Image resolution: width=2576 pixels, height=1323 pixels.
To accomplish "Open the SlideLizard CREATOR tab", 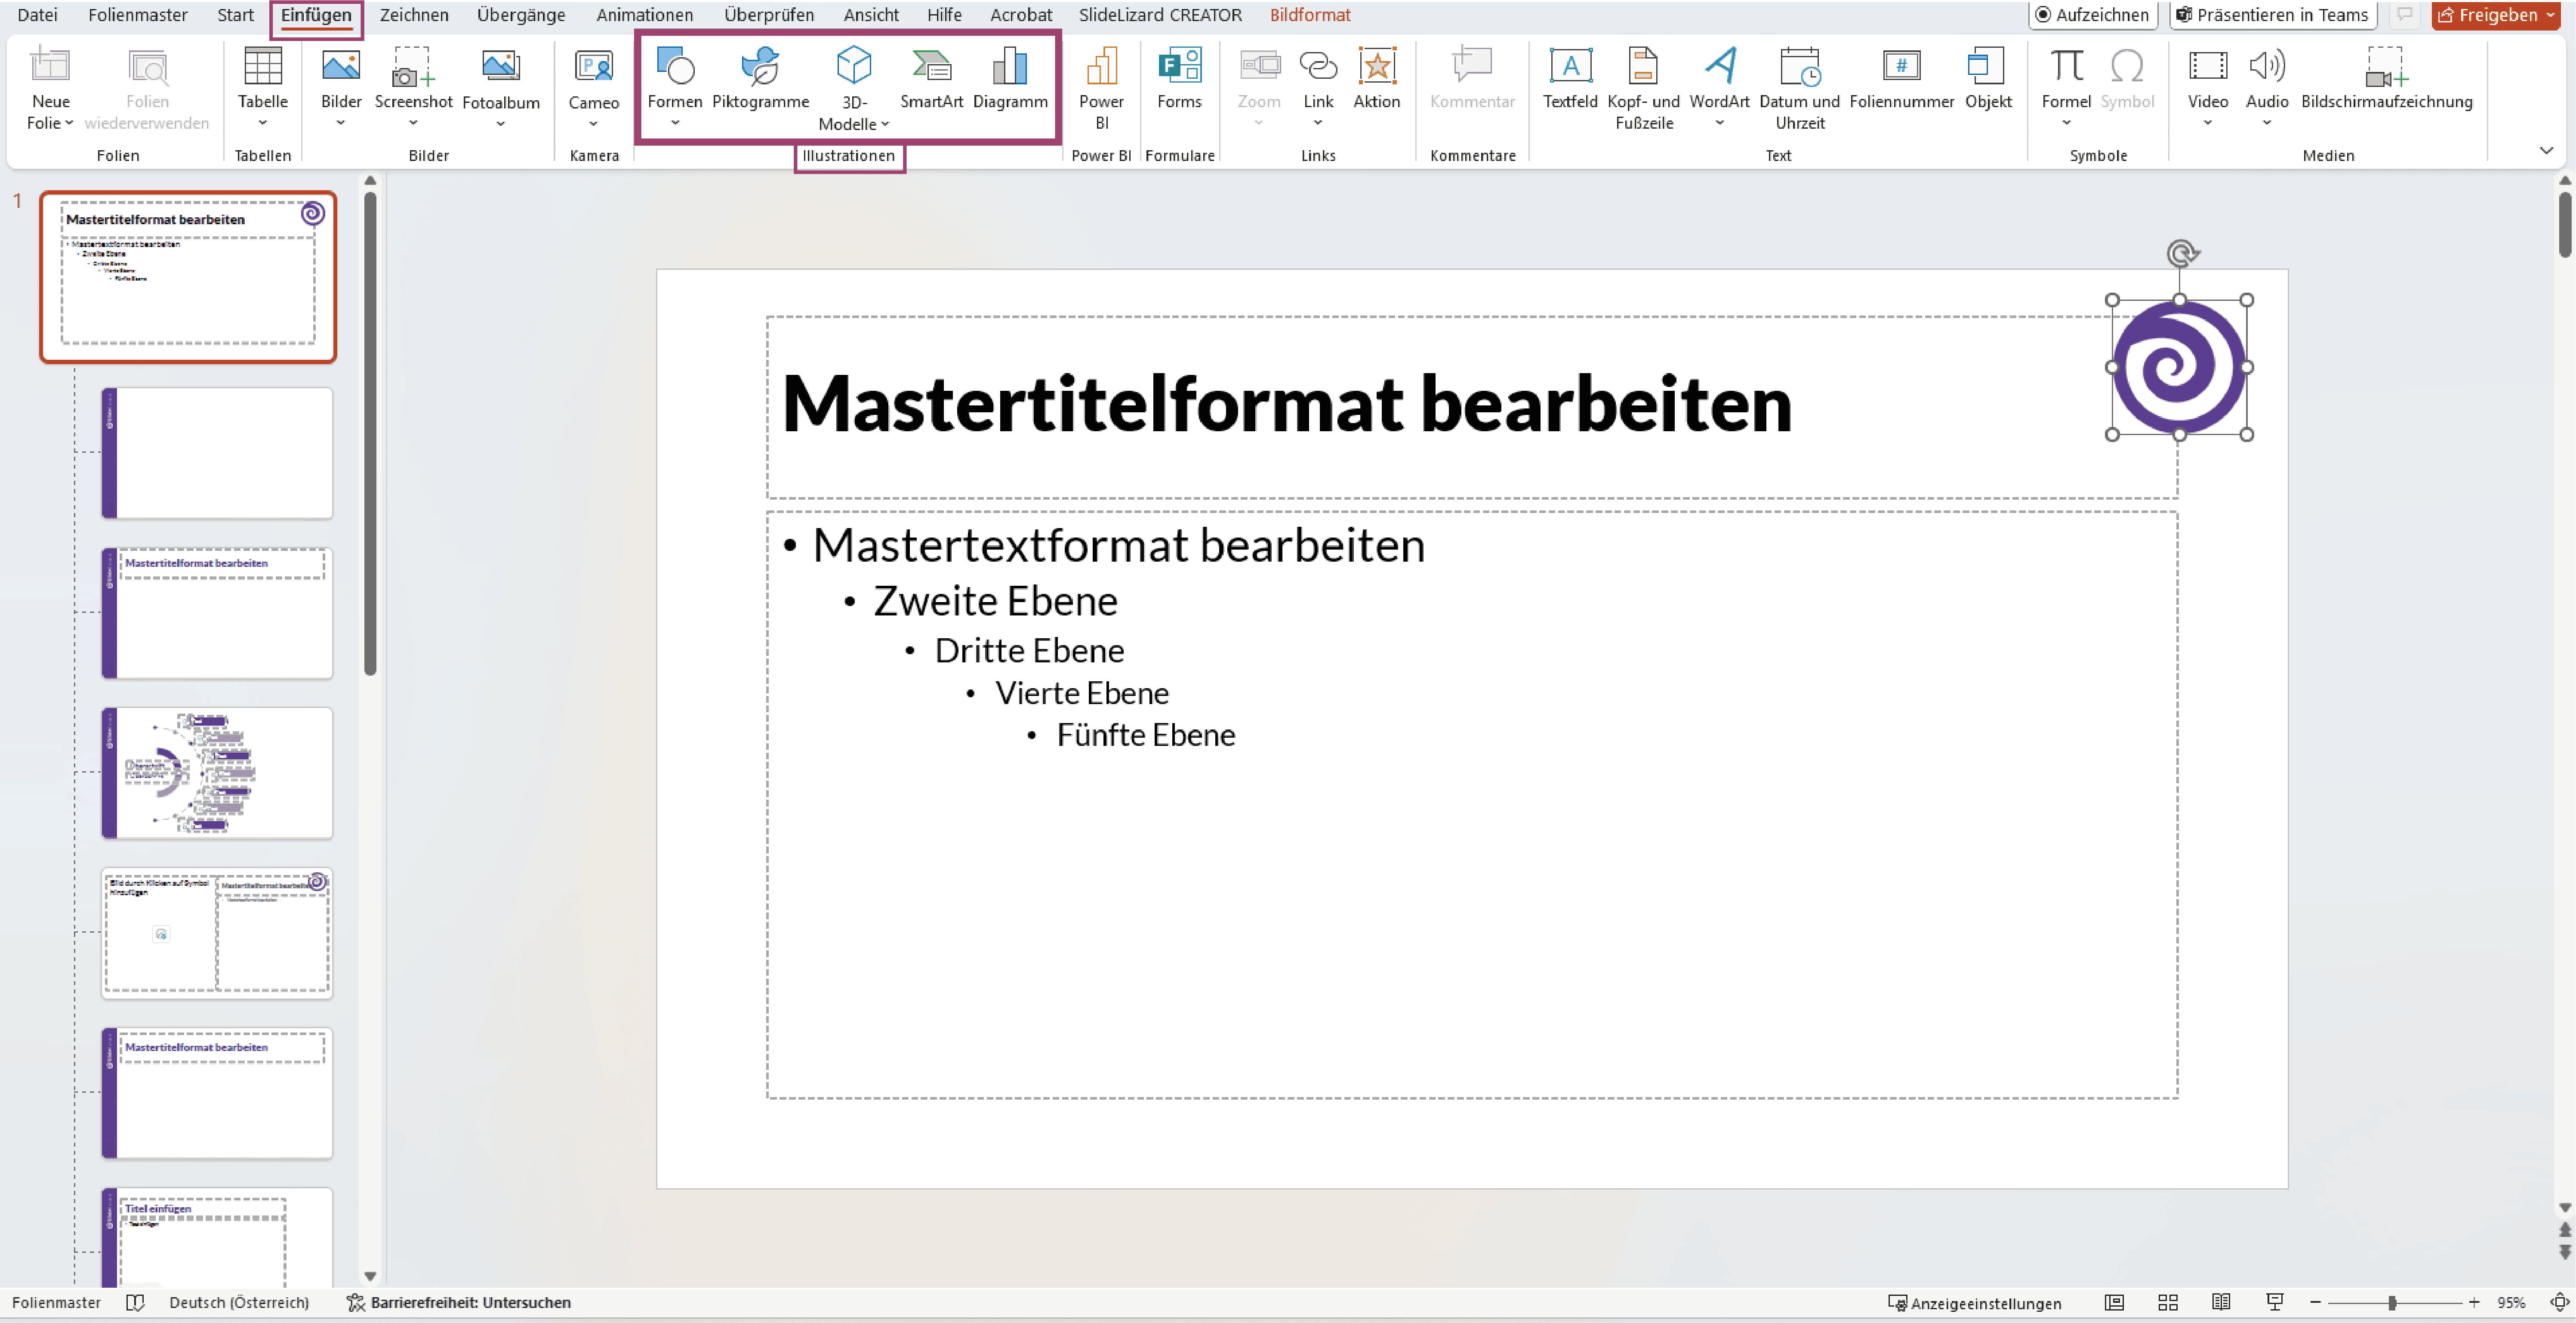I will (1160, 15).
